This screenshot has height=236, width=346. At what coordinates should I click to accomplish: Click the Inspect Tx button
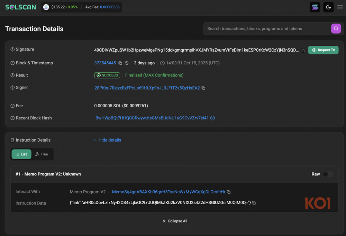coord(323,50)
